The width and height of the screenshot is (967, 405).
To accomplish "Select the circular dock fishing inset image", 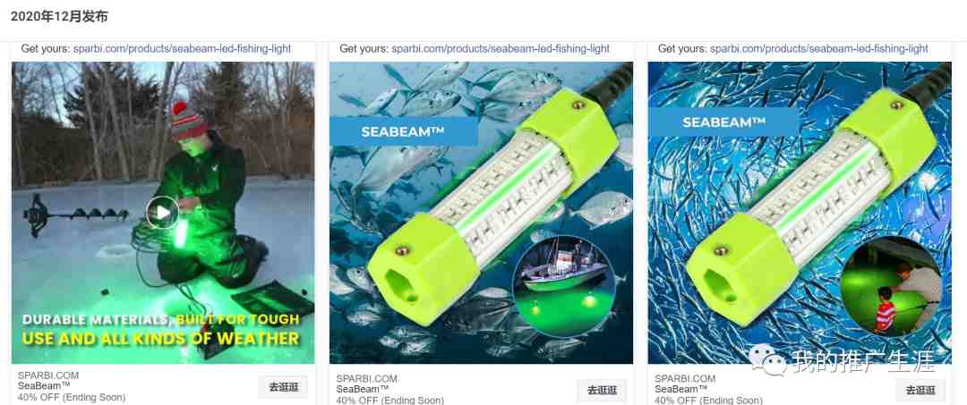I will (891, 288).
